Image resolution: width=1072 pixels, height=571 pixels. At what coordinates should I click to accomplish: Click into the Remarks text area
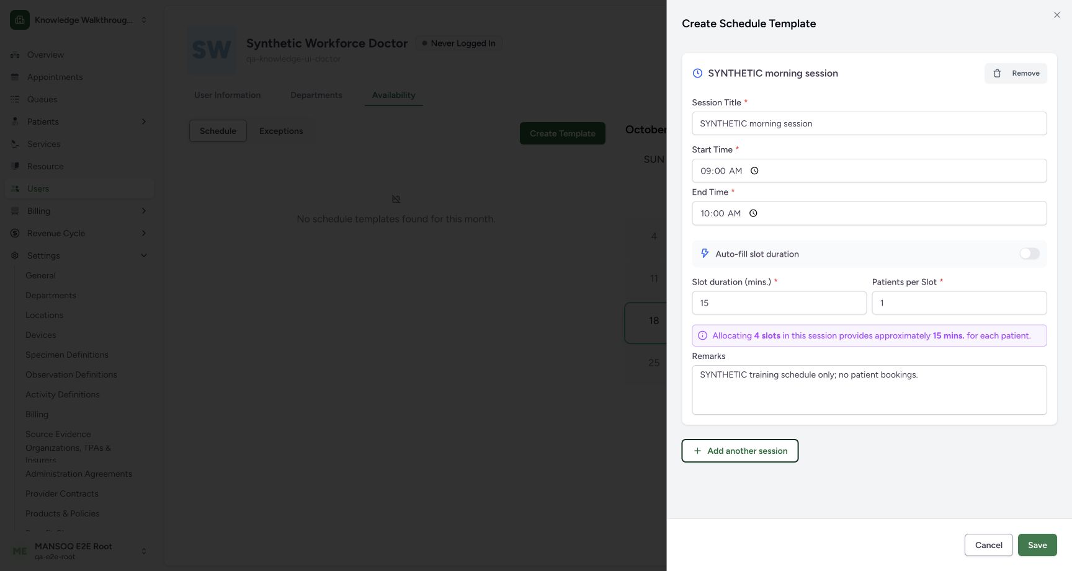pos(869,390)
